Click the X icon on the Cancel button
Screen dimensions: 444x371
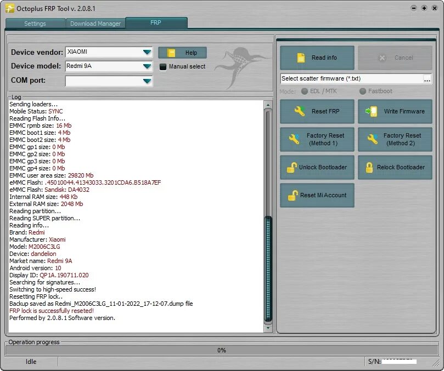[x=382, y=58]
